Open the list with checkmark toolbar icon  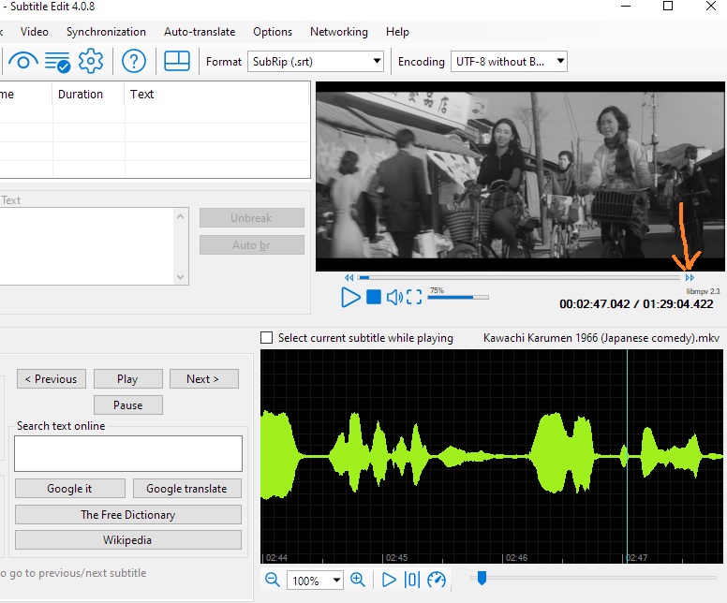pos(57,62)
